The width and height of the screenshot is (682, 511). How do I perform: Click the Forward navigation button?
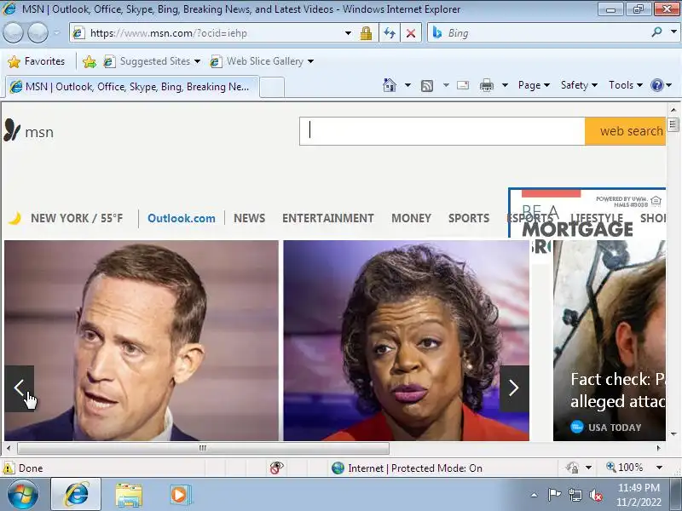pos(38,33)
